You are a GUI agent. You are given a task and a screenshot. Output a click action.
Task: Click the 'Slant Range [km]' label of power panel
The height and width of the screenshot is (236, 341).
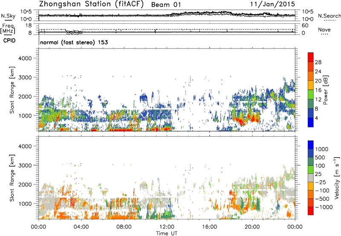point(12,90)
